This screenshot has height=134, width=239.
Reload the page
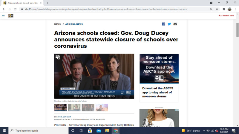point(15,9)
